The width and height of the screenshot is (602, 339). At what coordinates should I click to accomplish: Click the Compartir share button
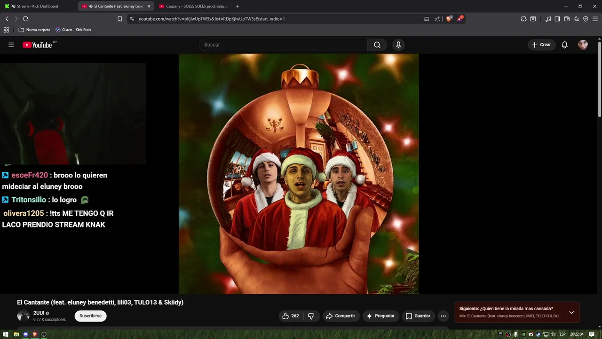341,316
